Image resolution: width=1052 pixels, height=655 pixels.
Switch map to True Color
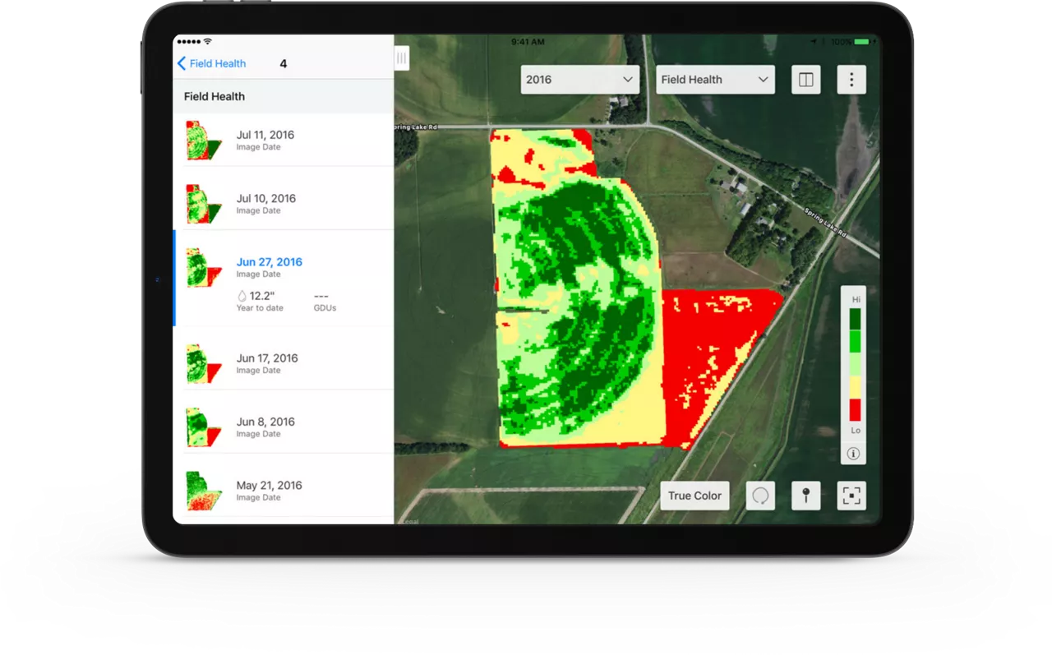click(694, 496)
